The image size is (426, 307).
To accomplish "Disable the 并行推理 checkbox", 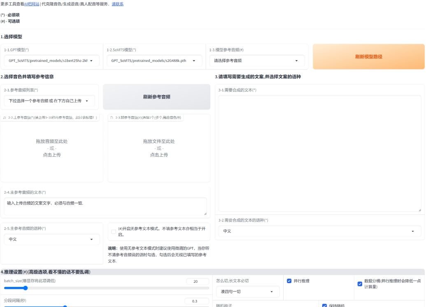I will (289, 281).
